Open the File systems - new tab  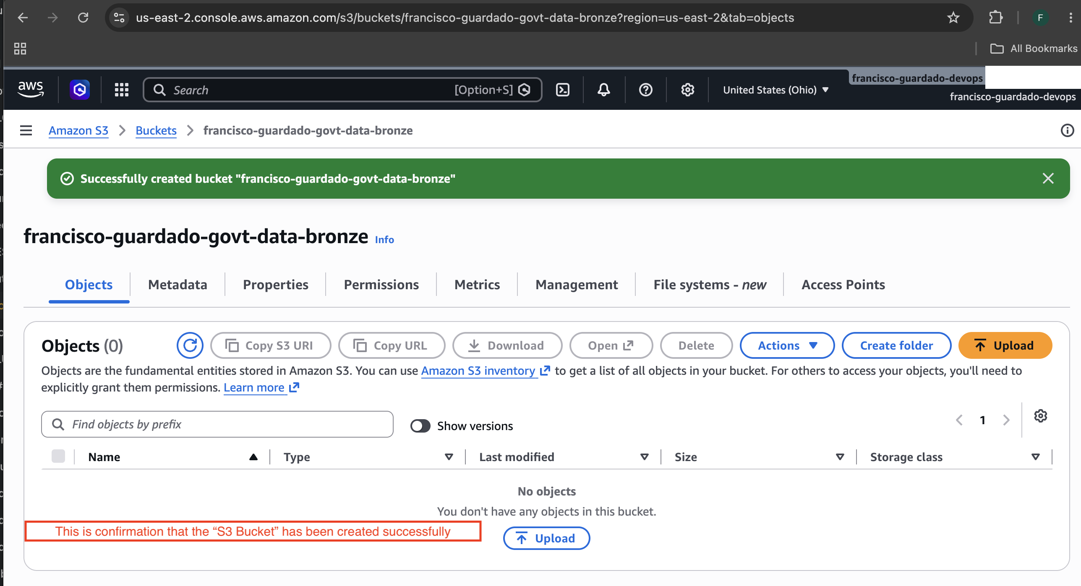[x=710, y=285]
